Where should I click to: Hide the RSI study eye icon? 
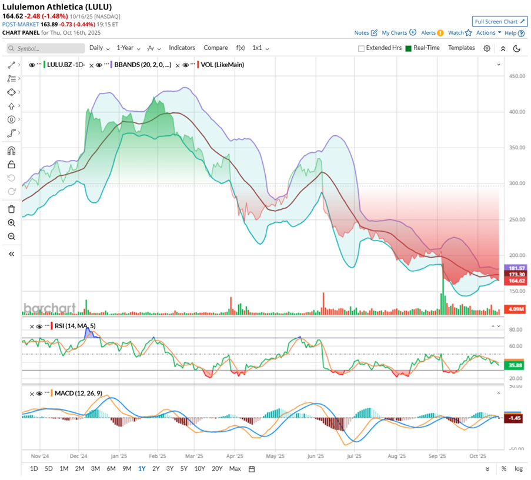pos(39,326)
